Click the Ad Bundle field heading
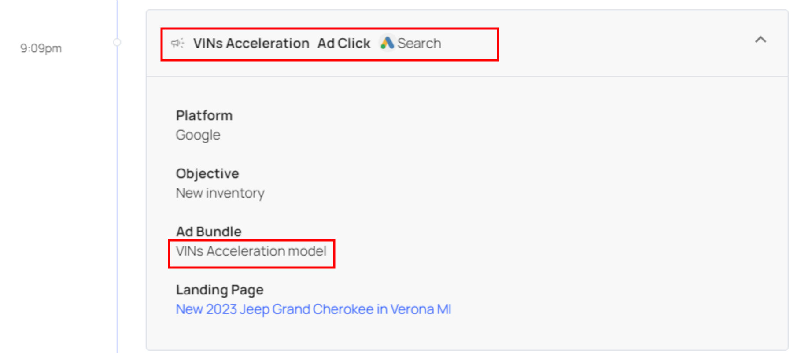790x353 pixels. pos(208,232)
